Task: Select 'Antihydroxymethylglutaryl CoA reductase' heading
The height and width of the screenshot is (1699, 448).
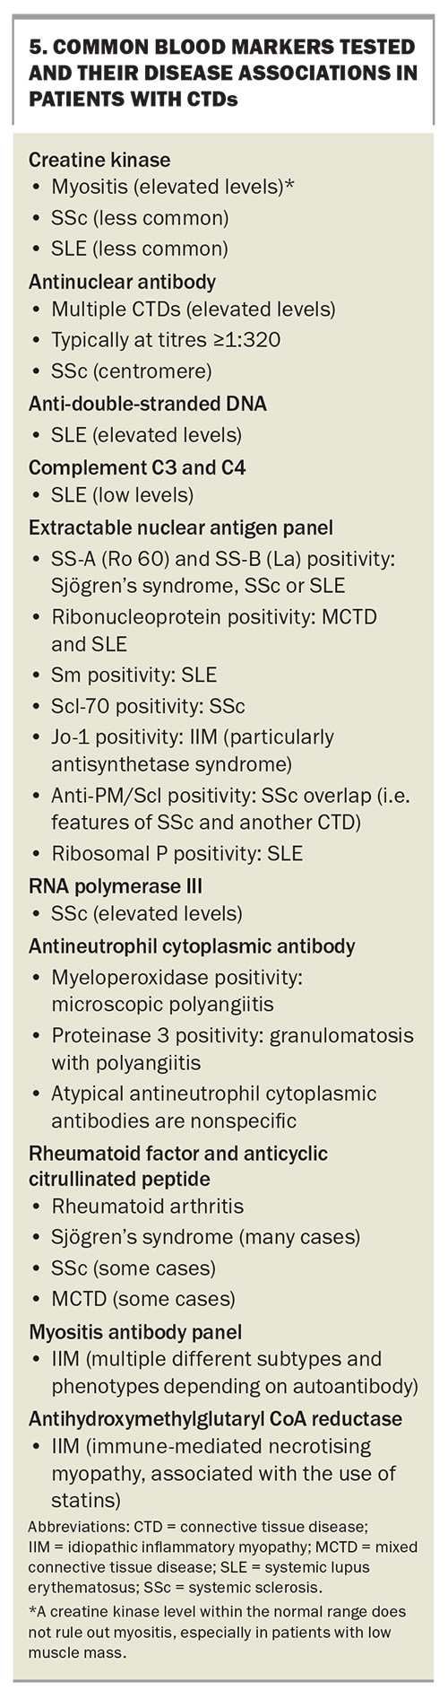Action: coord(215,1419)
